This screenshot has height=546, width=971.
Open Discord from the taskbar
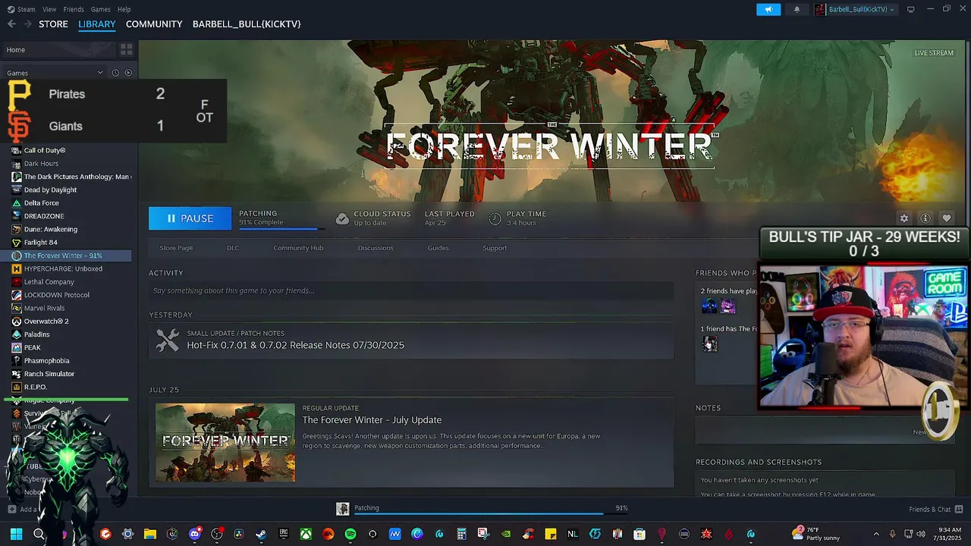[194, 534]
